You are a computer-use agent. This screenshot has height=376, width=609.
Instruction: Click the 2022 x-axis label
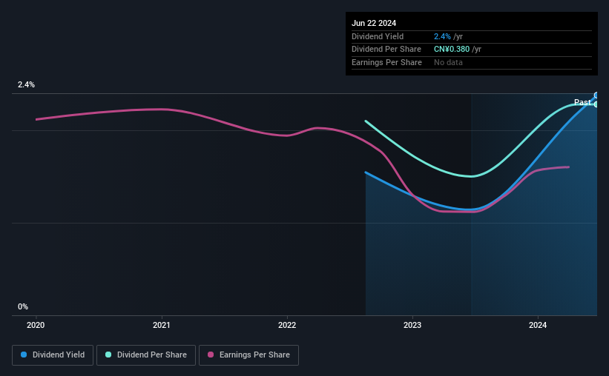287,325
